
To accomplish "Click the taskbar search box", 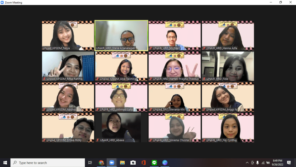I will (48, 163).
